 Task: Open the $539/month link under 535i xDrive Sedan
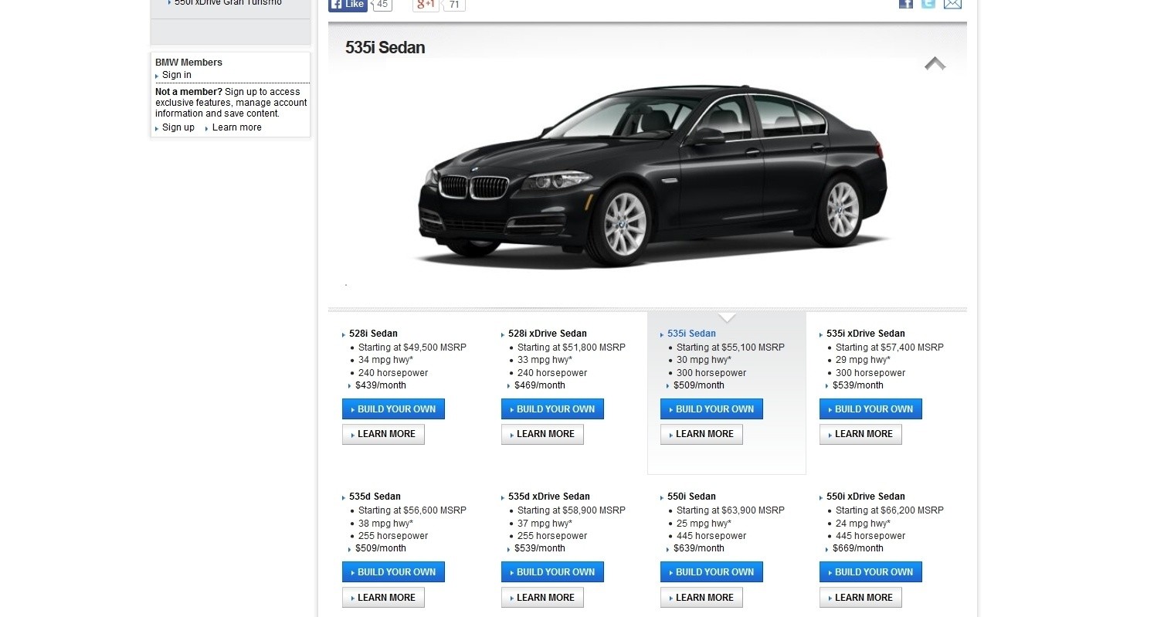pyautogui.click(x=858, y=385)
